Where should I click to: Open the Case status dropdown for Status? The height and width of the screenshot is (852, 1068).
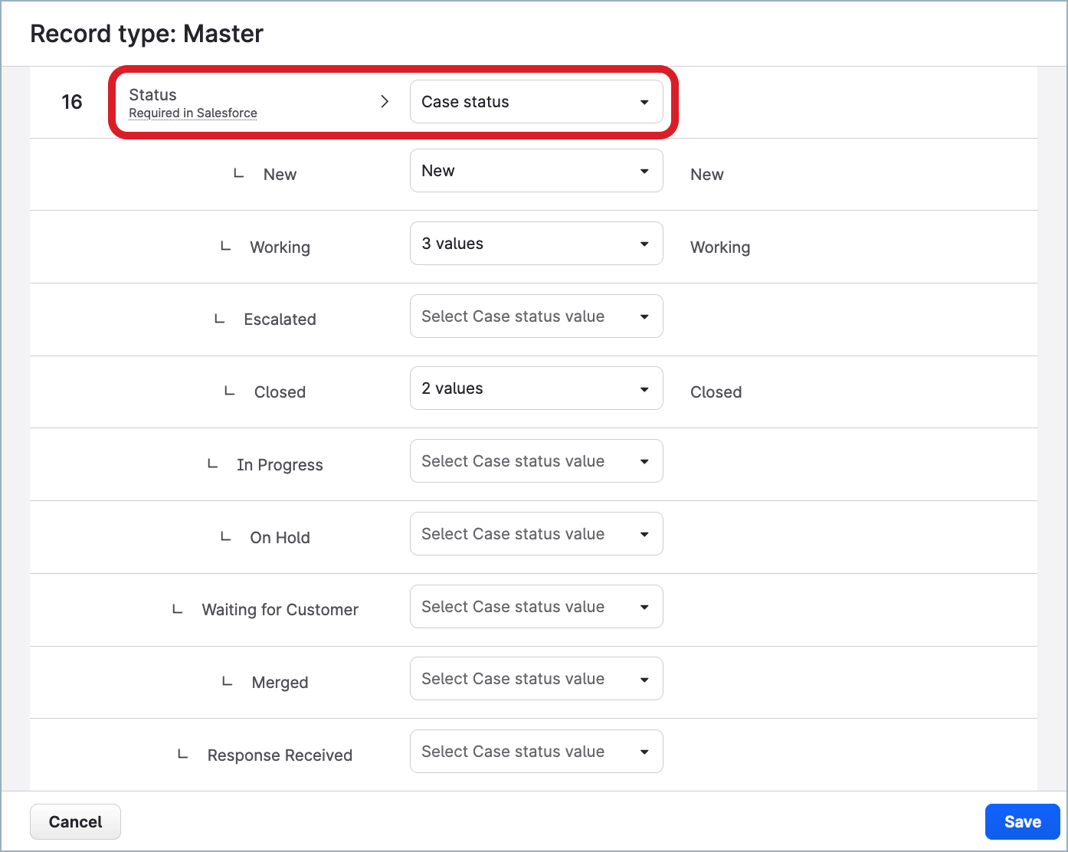pyautogui.click(x=536, y=101)
